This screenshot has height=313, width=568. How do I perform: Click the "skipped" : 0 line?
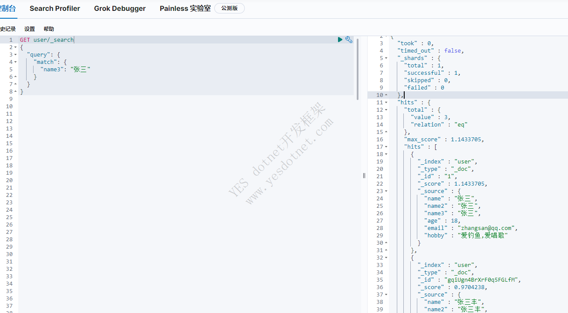(x=427, y=80)
